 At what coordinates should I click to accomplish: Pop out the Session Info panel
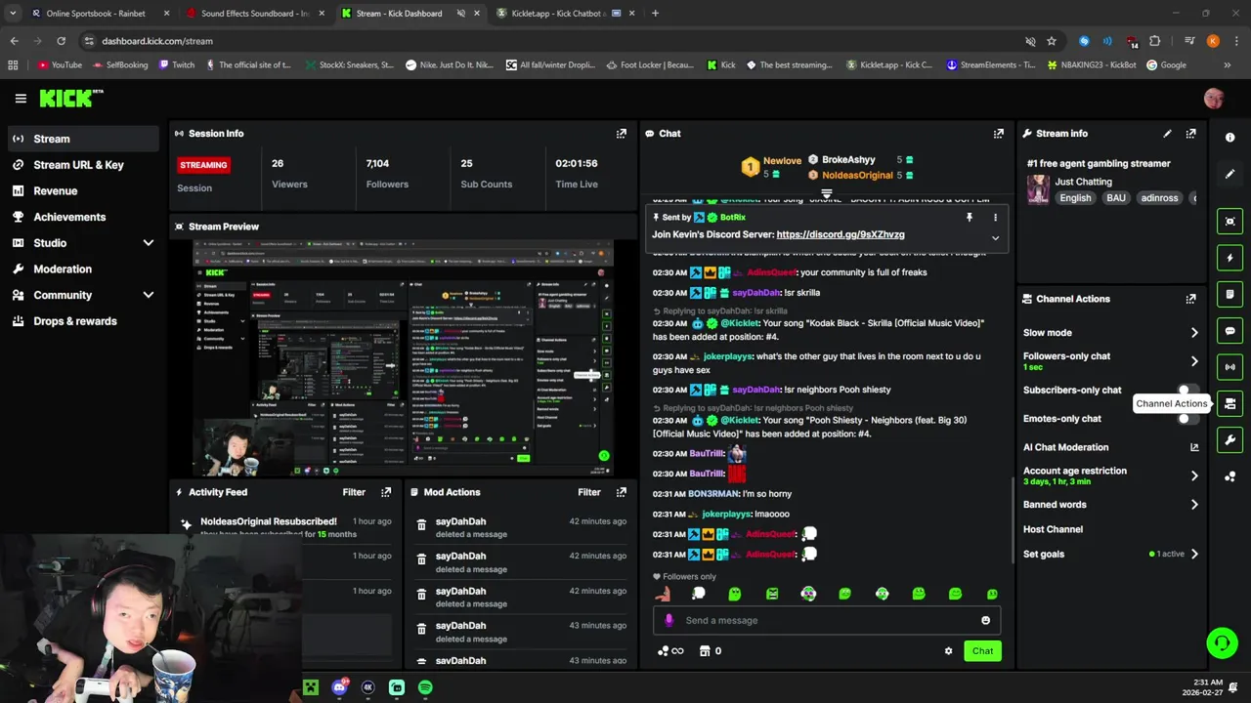click(622, 134)
